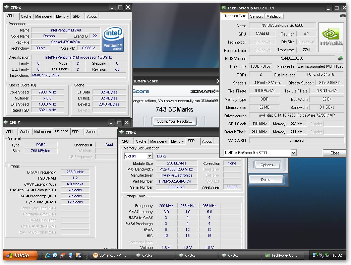This screenshot has width=351, height=265.
Task: Click the Driver Version field in GPU-Z
Action: pyautogui.click(x=297, y=115)
